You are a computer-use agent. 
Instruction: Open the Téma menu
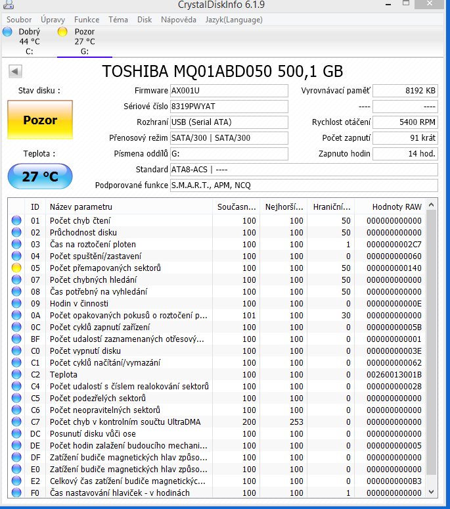coord(118,20)
